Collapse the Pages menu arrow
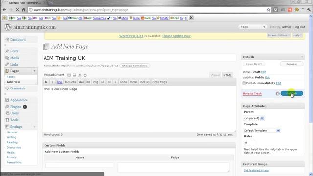This screenshot has width=313, height=176. click(x=34, y=71)
